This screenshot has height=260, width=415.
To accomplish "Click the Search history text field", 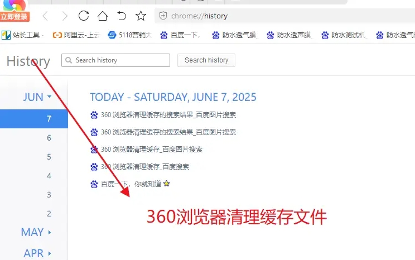I will pos(115,60).
